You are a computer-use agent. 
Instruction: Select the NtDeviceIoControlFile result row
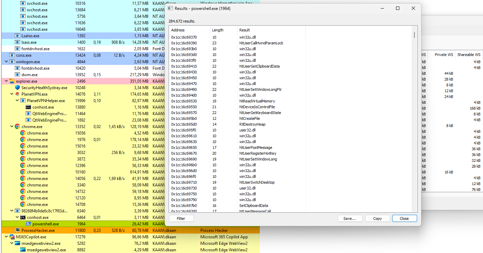290,107
